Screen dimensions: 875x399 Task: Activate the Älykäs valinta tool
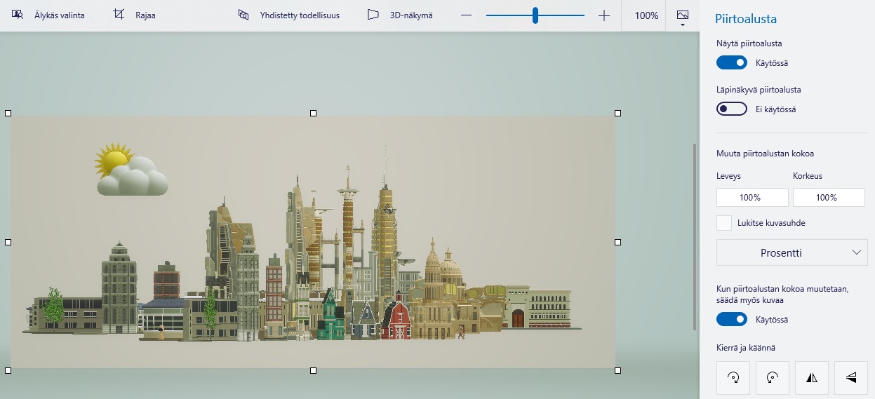click(x=48, y=15)
